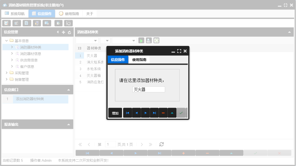Viewport: 296px width, 166px height.
Task: Click the refresh icon next to page navigation
Action: (x=161, y=144)
